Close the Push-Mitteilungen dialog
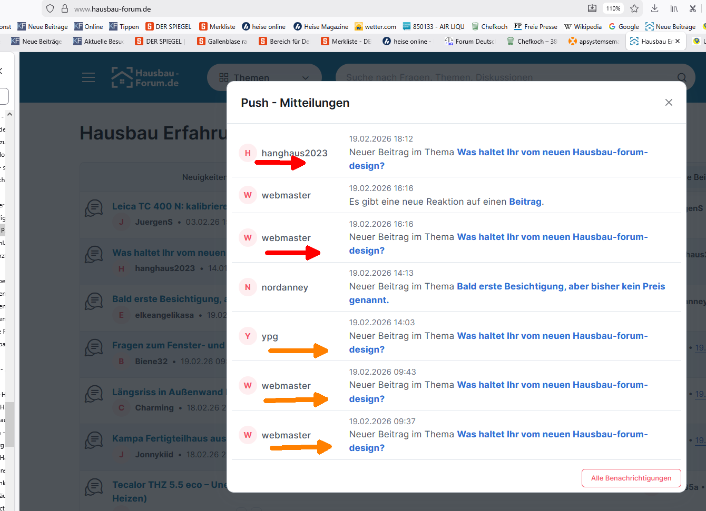Viewport: 706px width, 511px height. [x=669, y=103]
